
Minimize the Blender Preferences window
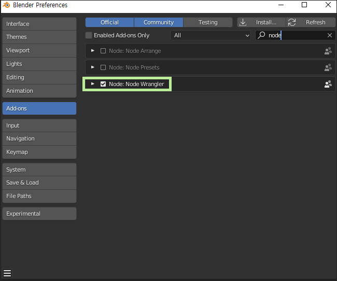click(281, 5)
